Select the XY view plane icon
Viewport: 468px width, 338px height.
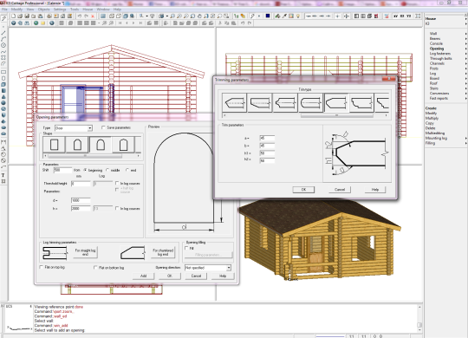point(395,16)
